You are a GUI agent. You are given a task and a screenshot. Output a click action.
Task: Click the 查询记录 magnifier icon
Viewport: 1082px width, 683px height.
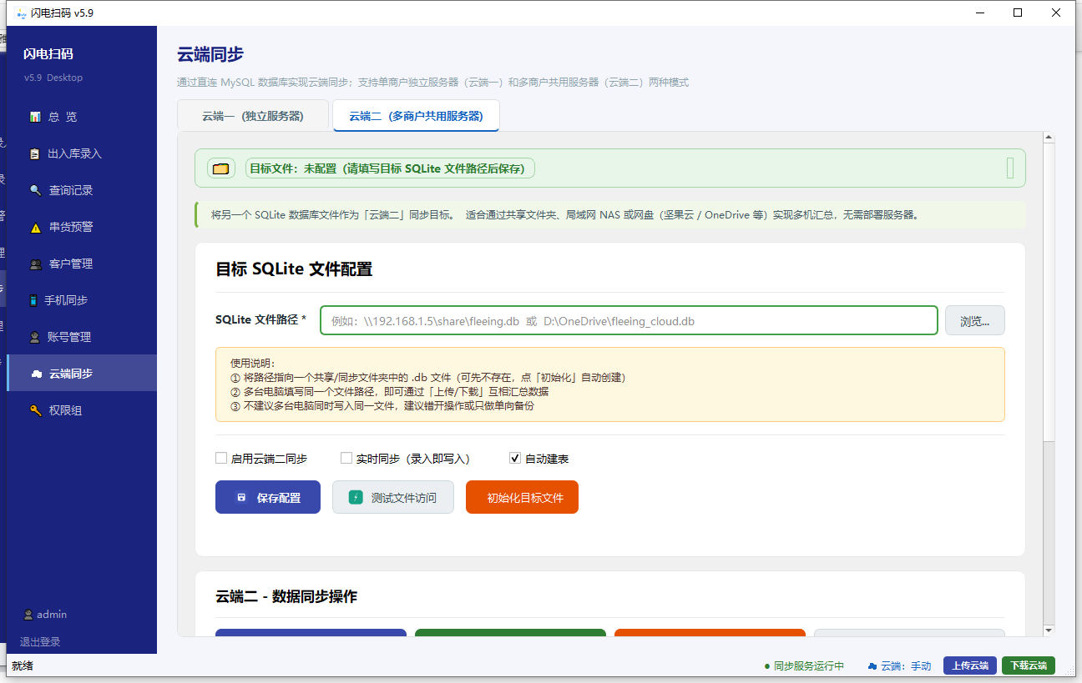point(35,190)
